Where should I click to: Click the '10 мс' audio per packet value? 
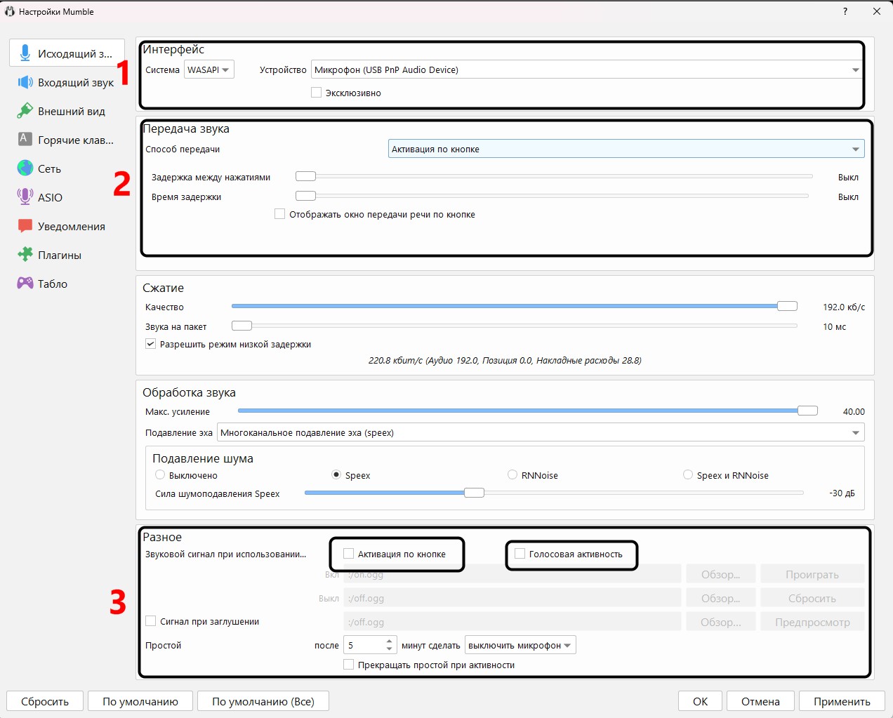[x=835, y=326]
